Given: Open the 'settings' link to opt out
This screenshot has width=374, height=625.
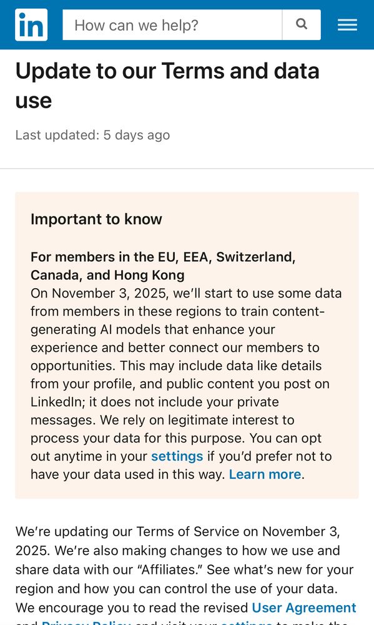Looking at the screenshot, I should pyautogui.click(x=177, y=456).
